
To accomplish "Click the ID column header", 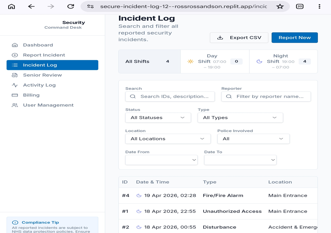I will (125, 182).
